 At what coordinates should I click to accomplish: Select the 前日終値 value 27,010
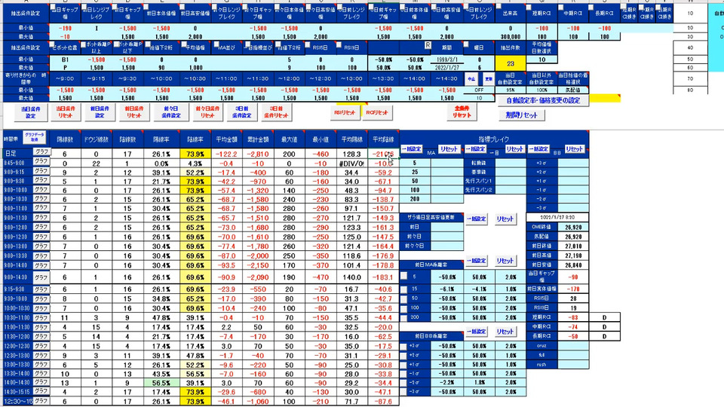[x=573, y=246]
